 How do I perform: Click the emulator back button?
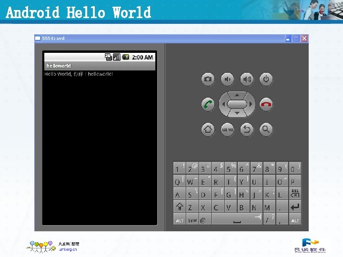pyautogui.click(x=247, y=129)
